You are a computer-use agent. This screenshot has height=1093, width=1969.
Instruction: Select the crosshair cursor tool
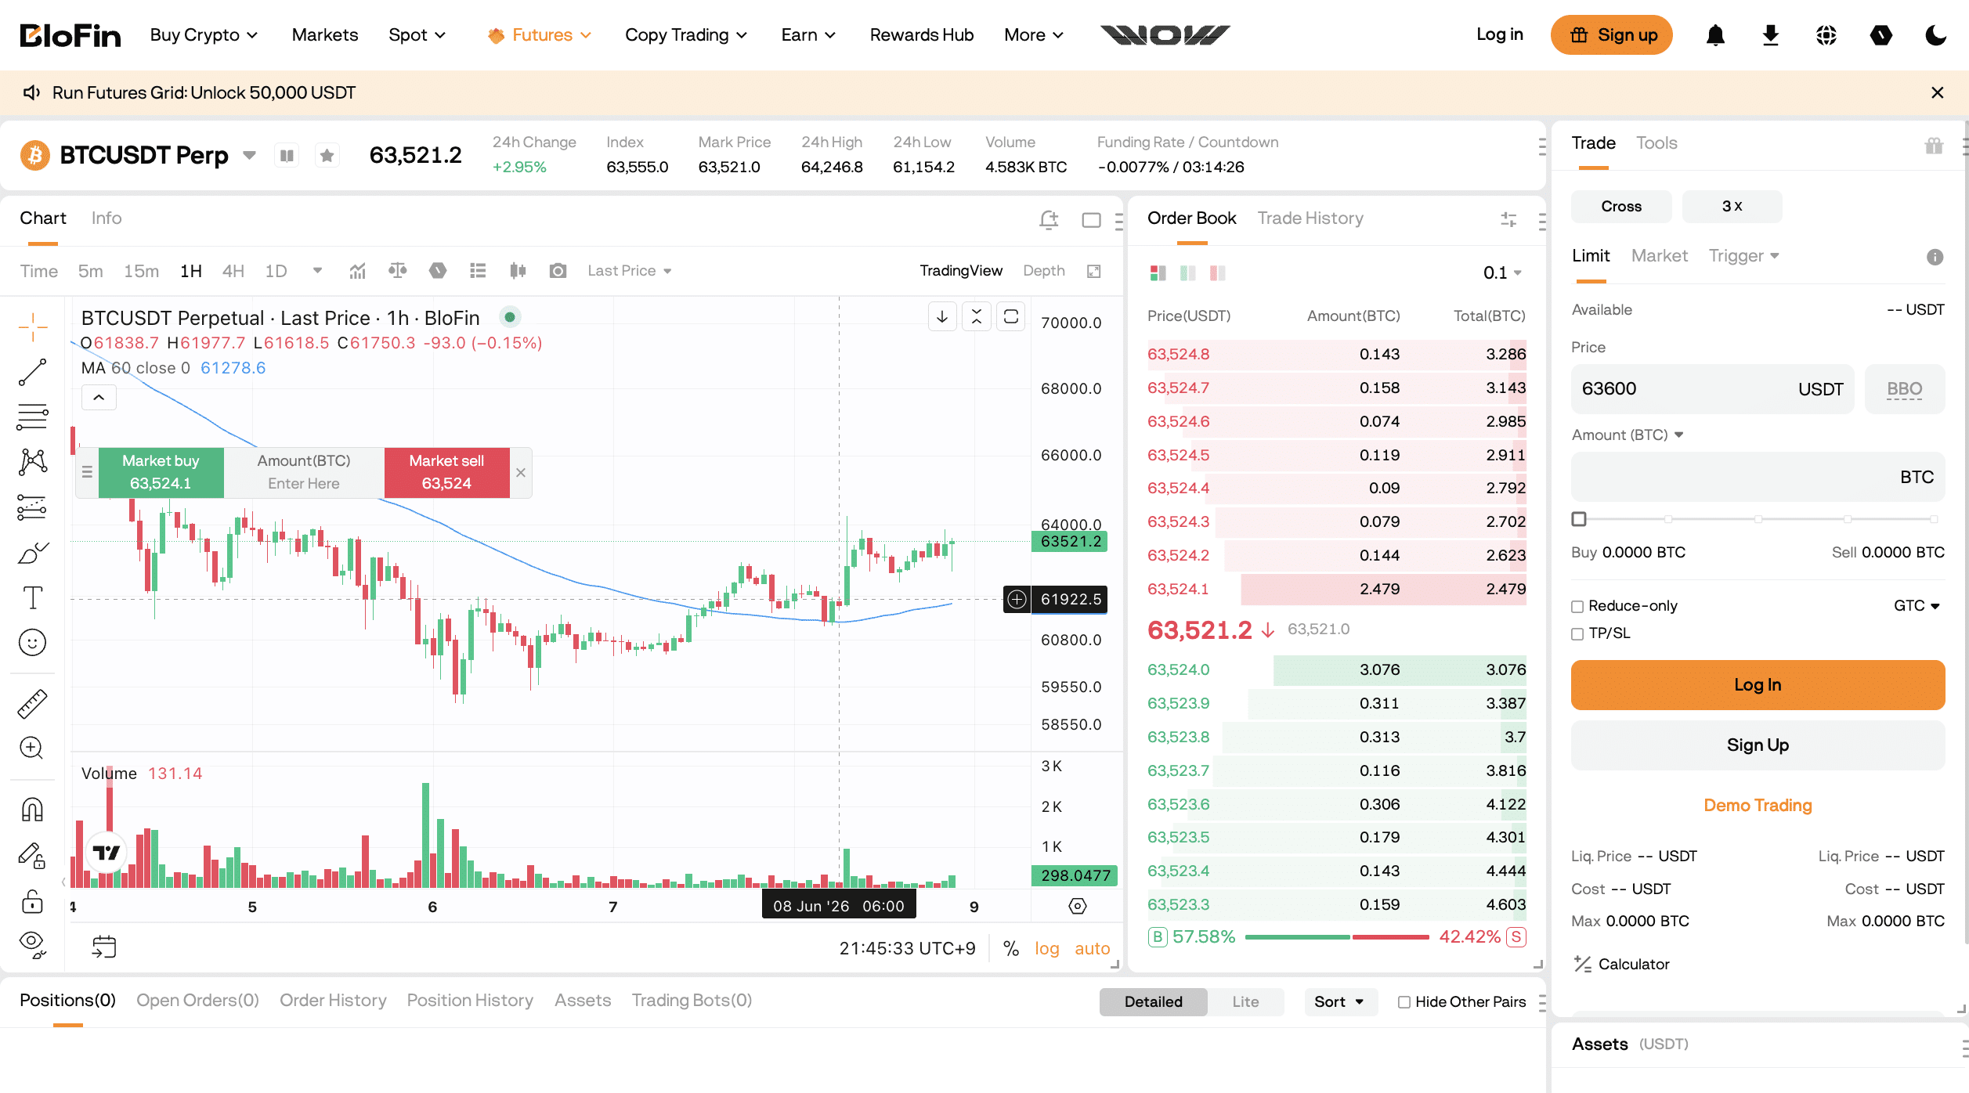point(33,327)
